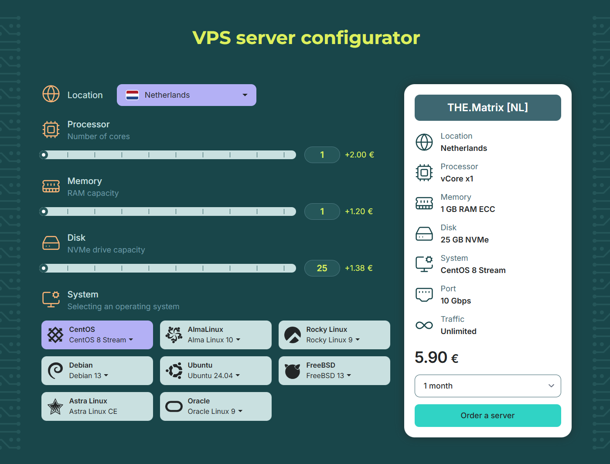Click the Order a server button
Screen dimensions: 610x464
(487, 416)
